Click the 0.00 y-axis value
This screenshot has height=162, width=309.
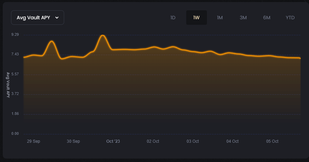click(x=15, y=134)
